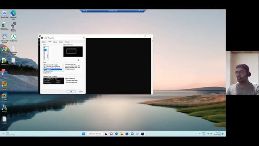Click the Windows Start button
Image resolution: width=259 pixels, height=146 pixels.
click(x=83, y=134)
